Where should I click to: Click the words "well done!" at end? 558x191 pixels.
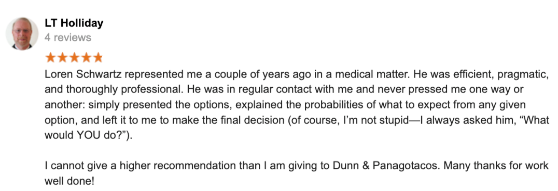pos(69,181)
